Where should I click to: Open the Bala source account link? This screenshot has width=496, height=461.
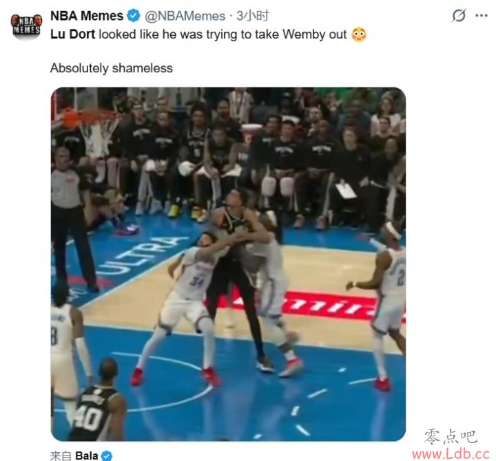(87, 456)
